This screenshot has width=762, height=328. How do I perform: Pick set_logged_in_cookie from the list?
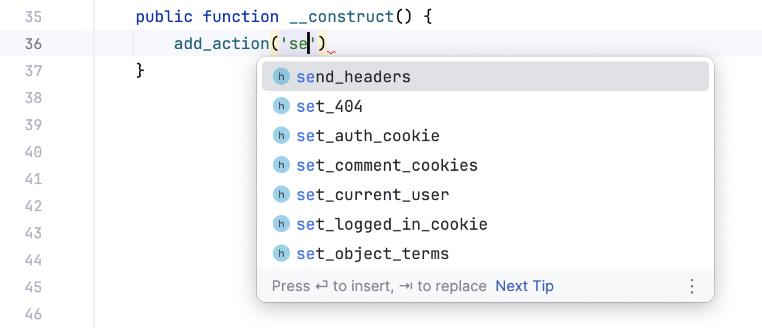click(x=392, y=224)
